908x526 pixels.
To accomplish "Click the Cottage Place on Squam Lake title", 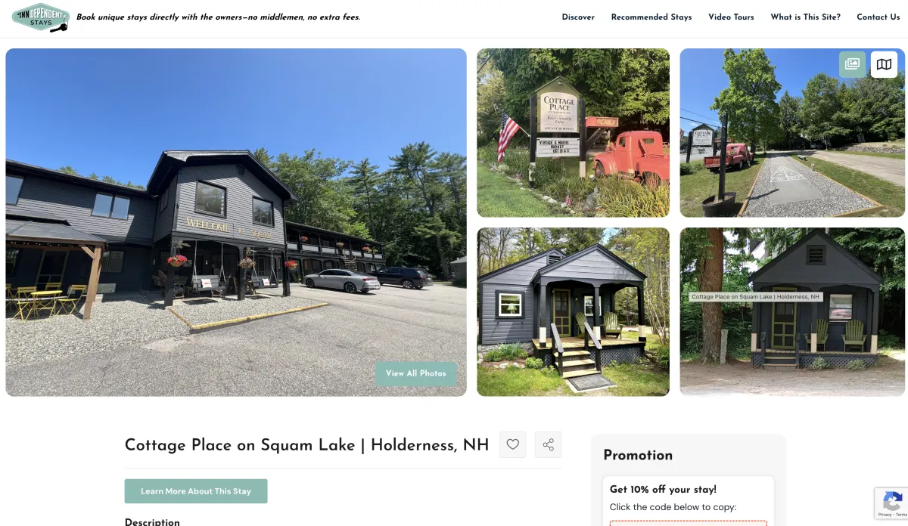I will [306, 445].
